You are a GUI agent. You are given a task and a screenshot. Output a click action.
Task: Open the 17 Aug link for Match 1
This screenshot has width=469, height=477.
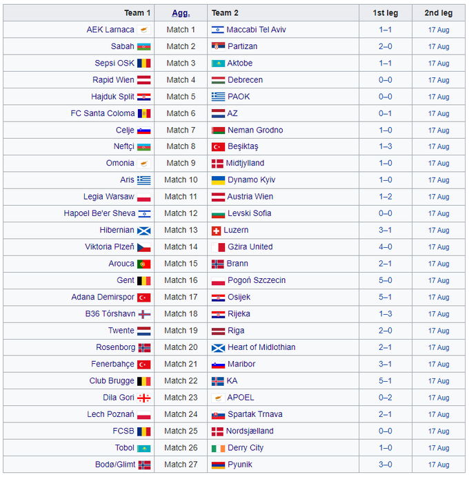click(x=439, y=30)
